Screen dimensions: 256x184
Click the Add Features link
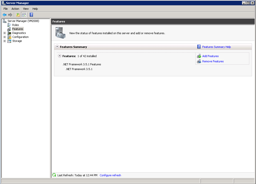pyautogui.click(x=210, y=56)
